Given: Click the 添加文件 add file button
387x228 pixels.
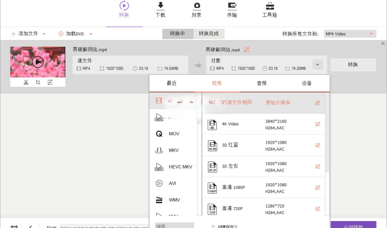Looking at the screenshot, I should [x=24, y=34].
